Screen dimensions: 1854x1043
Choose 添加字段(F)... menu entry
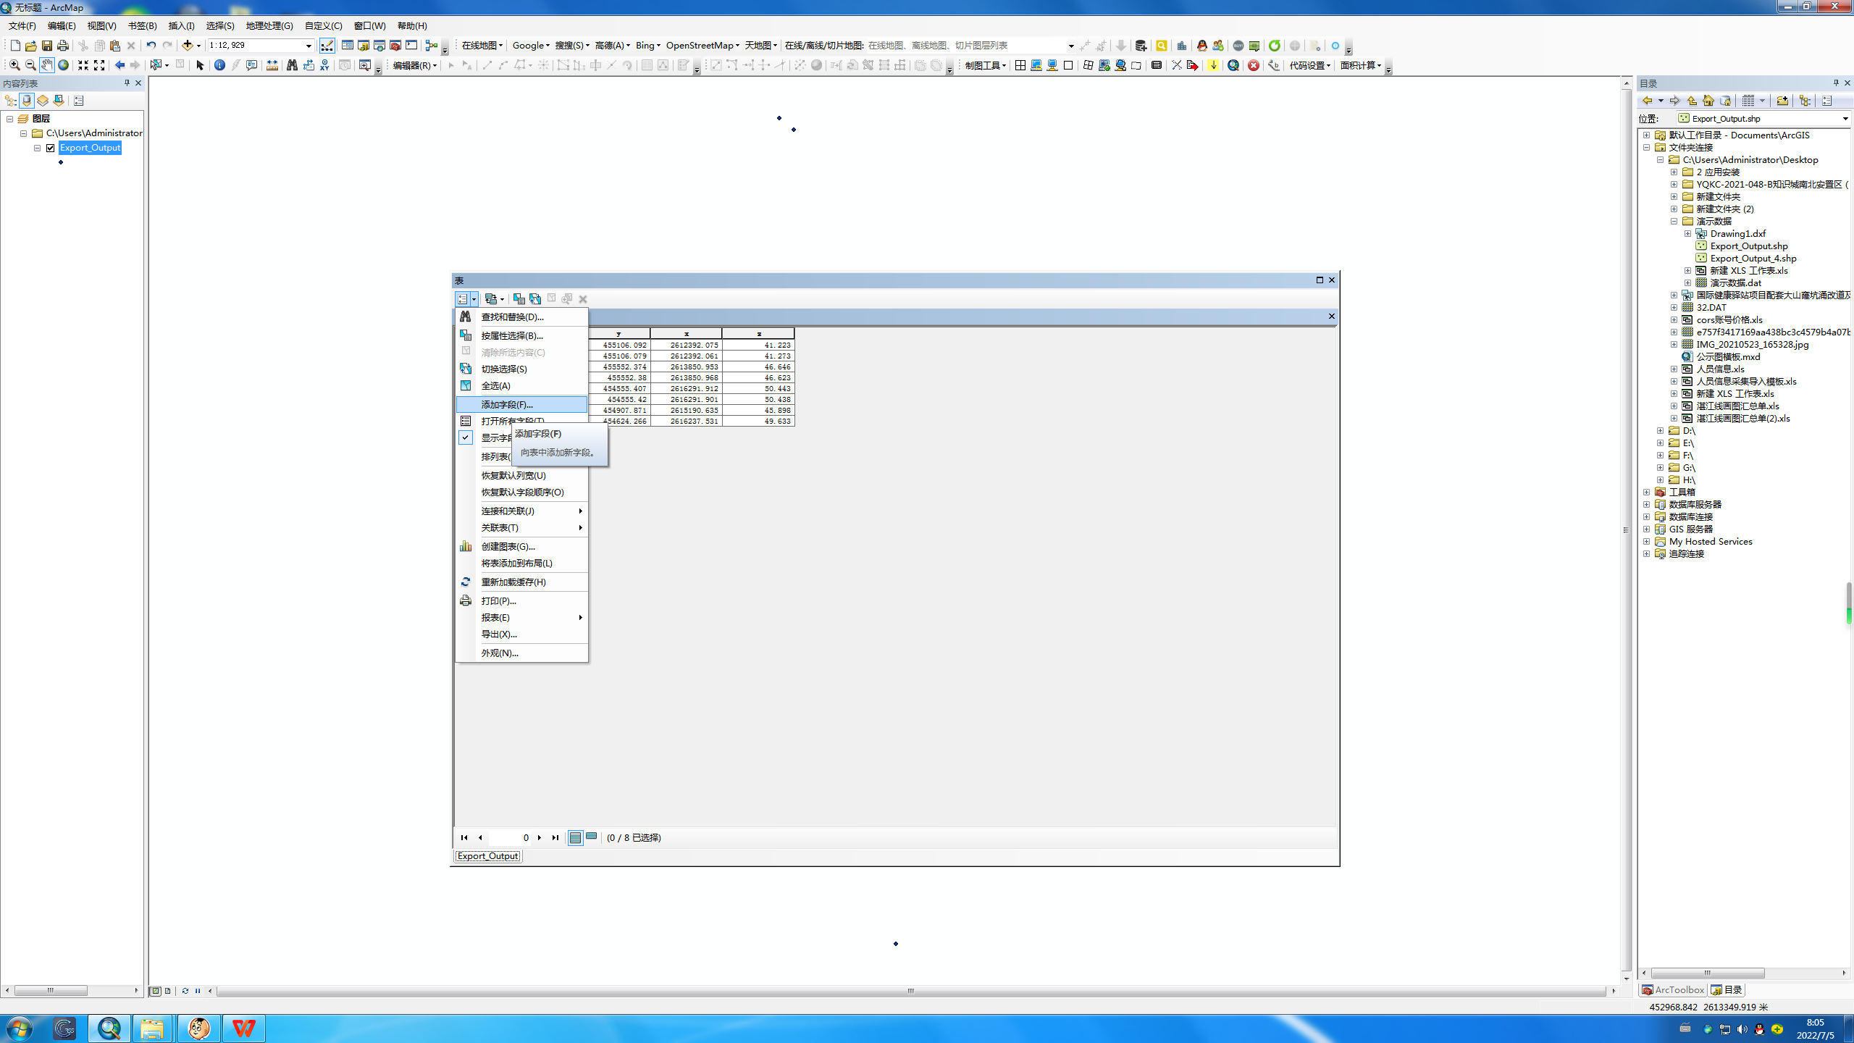(507, 404)
